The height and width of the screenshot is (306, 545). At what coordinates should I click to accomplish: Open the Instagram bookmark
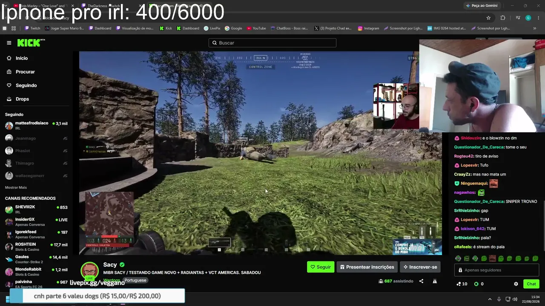pos(368,28)
